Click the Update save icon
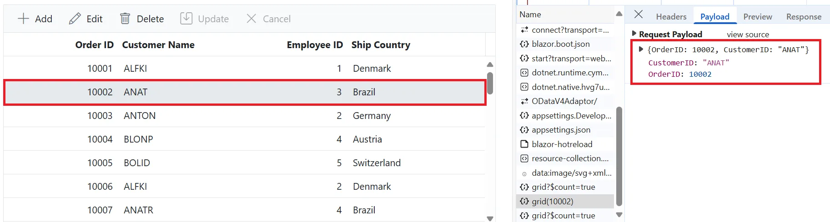830x222 pixels. [x=186, y=19]
